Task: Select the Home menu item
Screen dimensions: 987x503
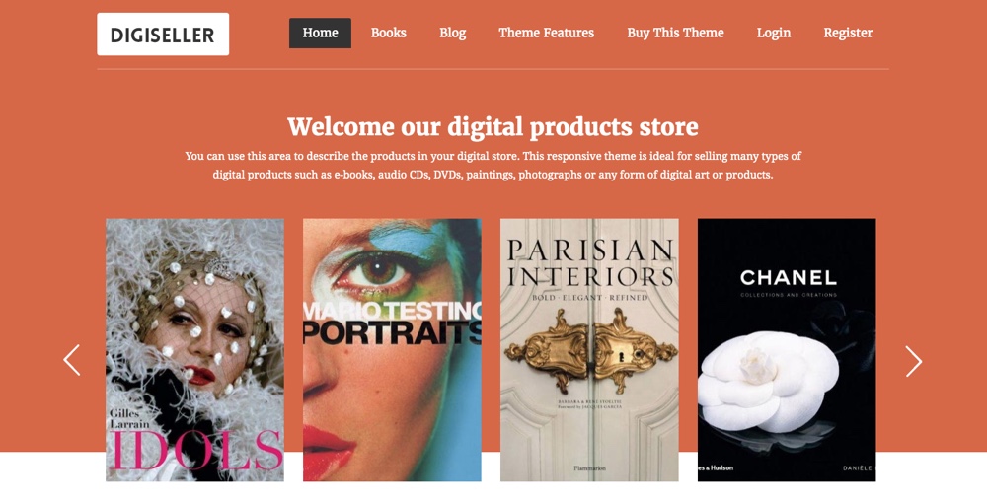Action: tap(320, 33)
